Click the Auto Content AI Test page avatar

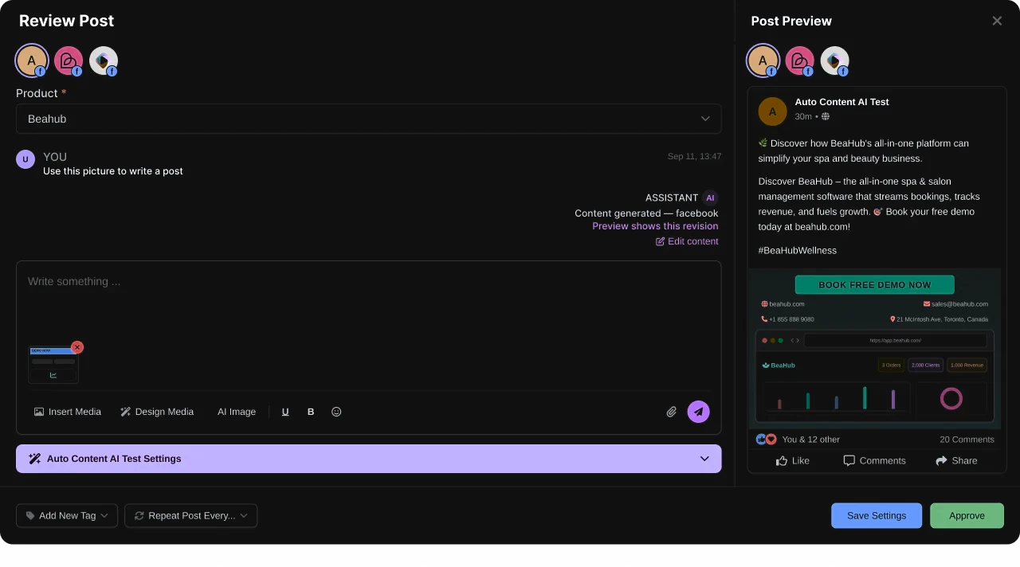773,111
